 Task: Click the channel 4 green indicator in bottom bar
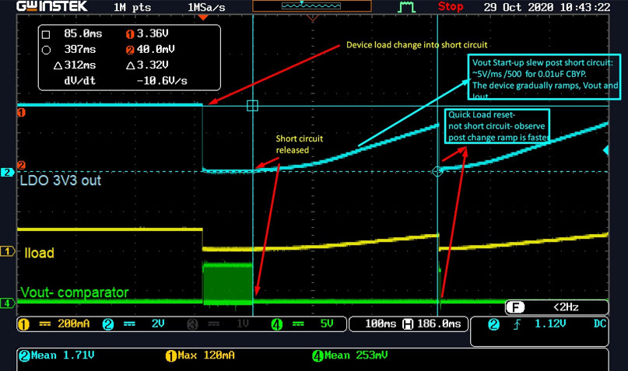tap(277, 324)
